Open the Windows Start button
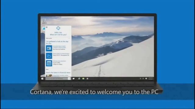The image size is (195, 109). 42,79
